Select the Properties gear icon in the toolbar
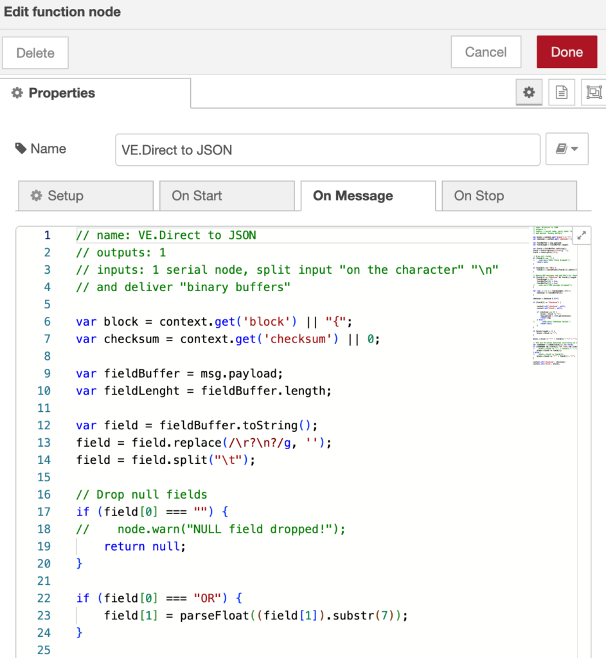 pyautogui.click(x=528, y=93)
